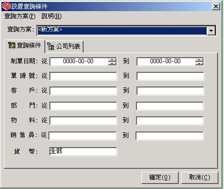Screen dimensions: 224x189
Task: Click the 取消(C) button
Action: pyautogui.click(x=199, y=177)
